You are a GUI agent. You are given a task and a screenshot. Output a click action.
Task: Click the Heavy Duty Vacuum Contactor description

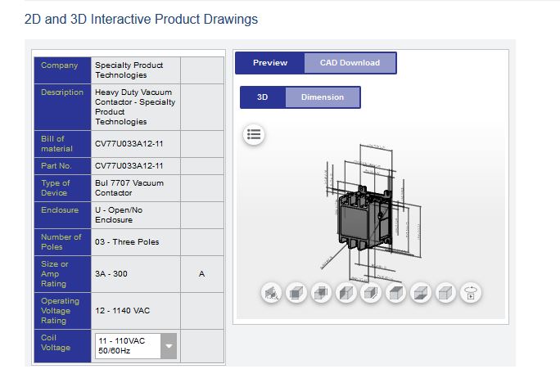[x=136, y=107]
